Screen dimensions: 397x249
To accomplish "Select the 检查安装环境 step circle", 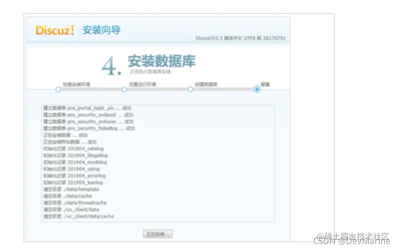I will tap(58, 89).
